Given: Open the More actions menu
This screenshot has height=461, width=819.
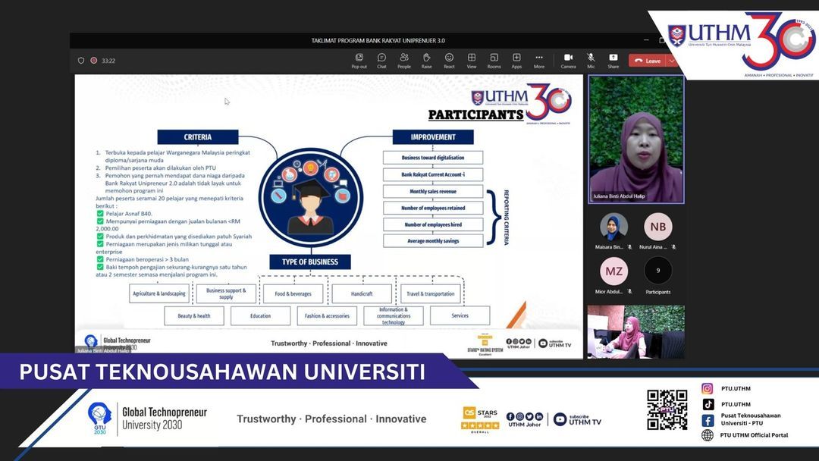Looking at the screenshot, I should coord(539,60).
